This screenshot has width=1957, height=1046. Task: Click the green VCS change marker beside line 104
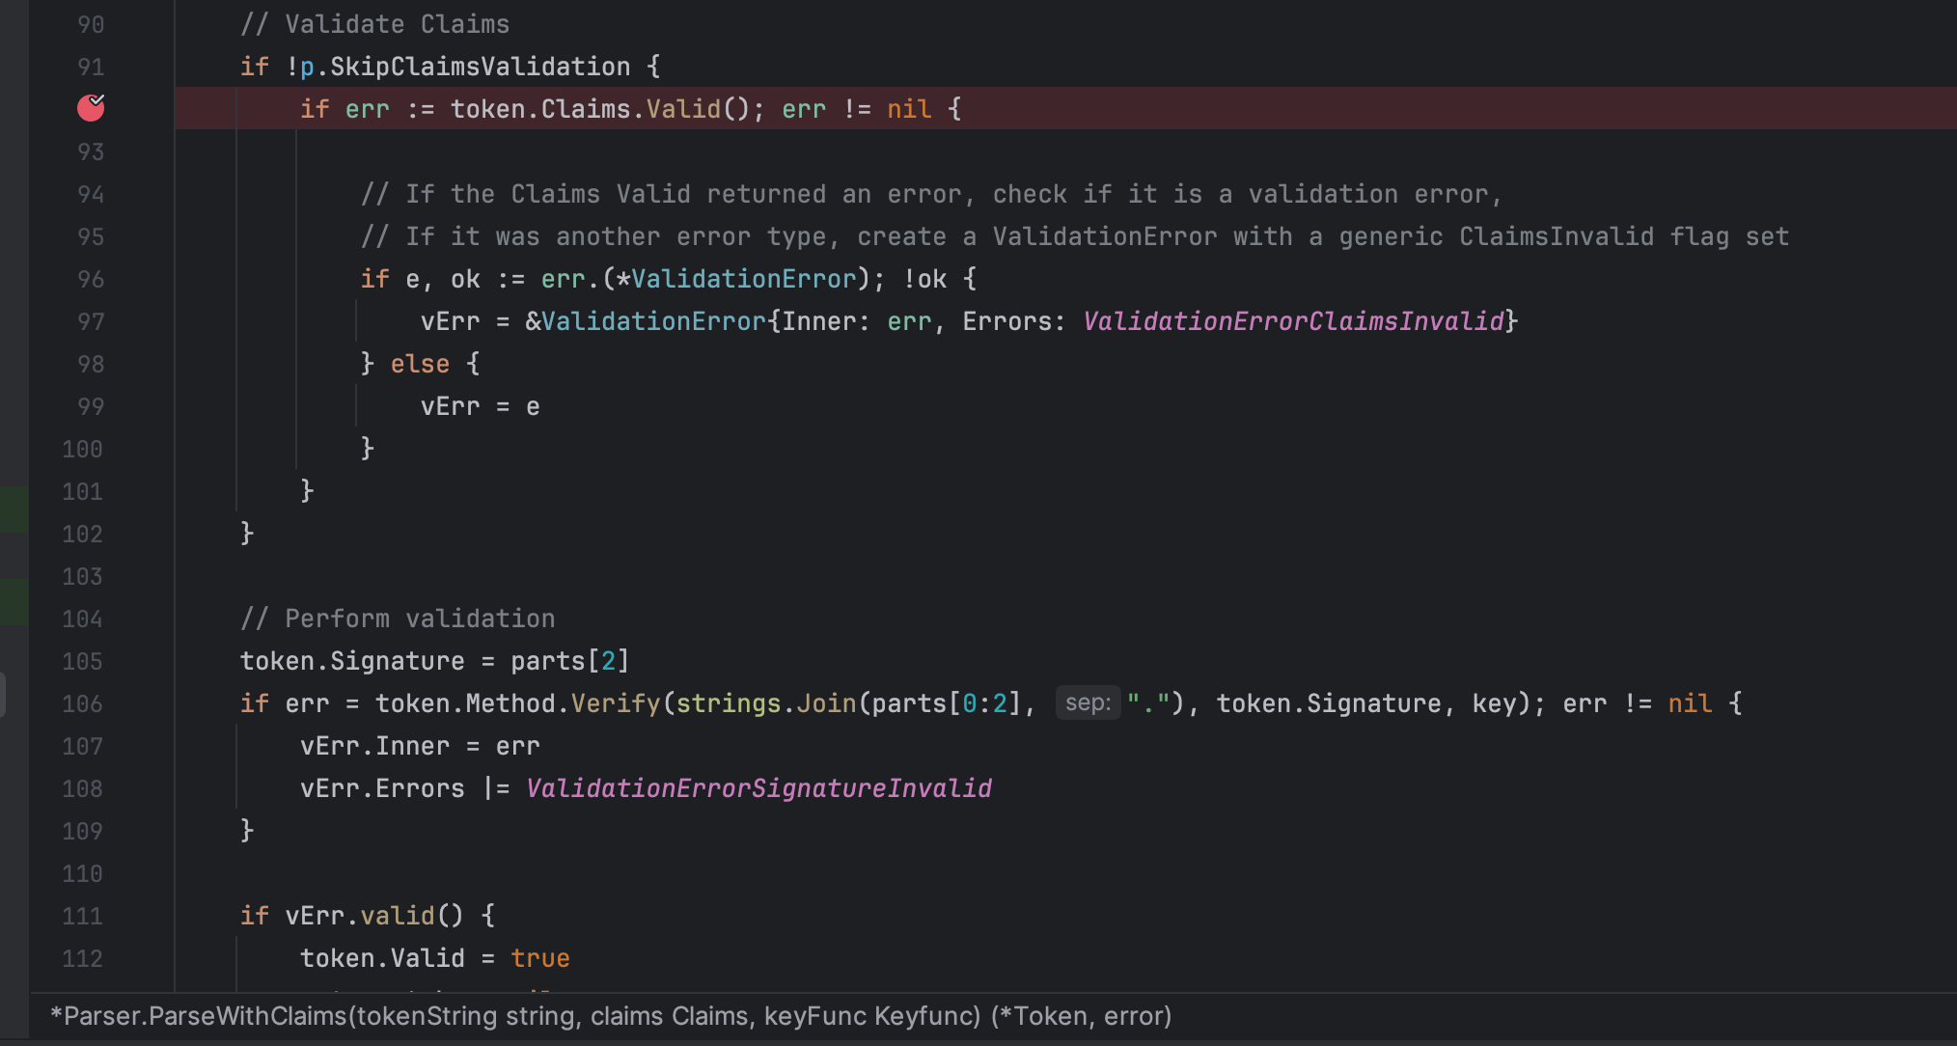(14, 601)
